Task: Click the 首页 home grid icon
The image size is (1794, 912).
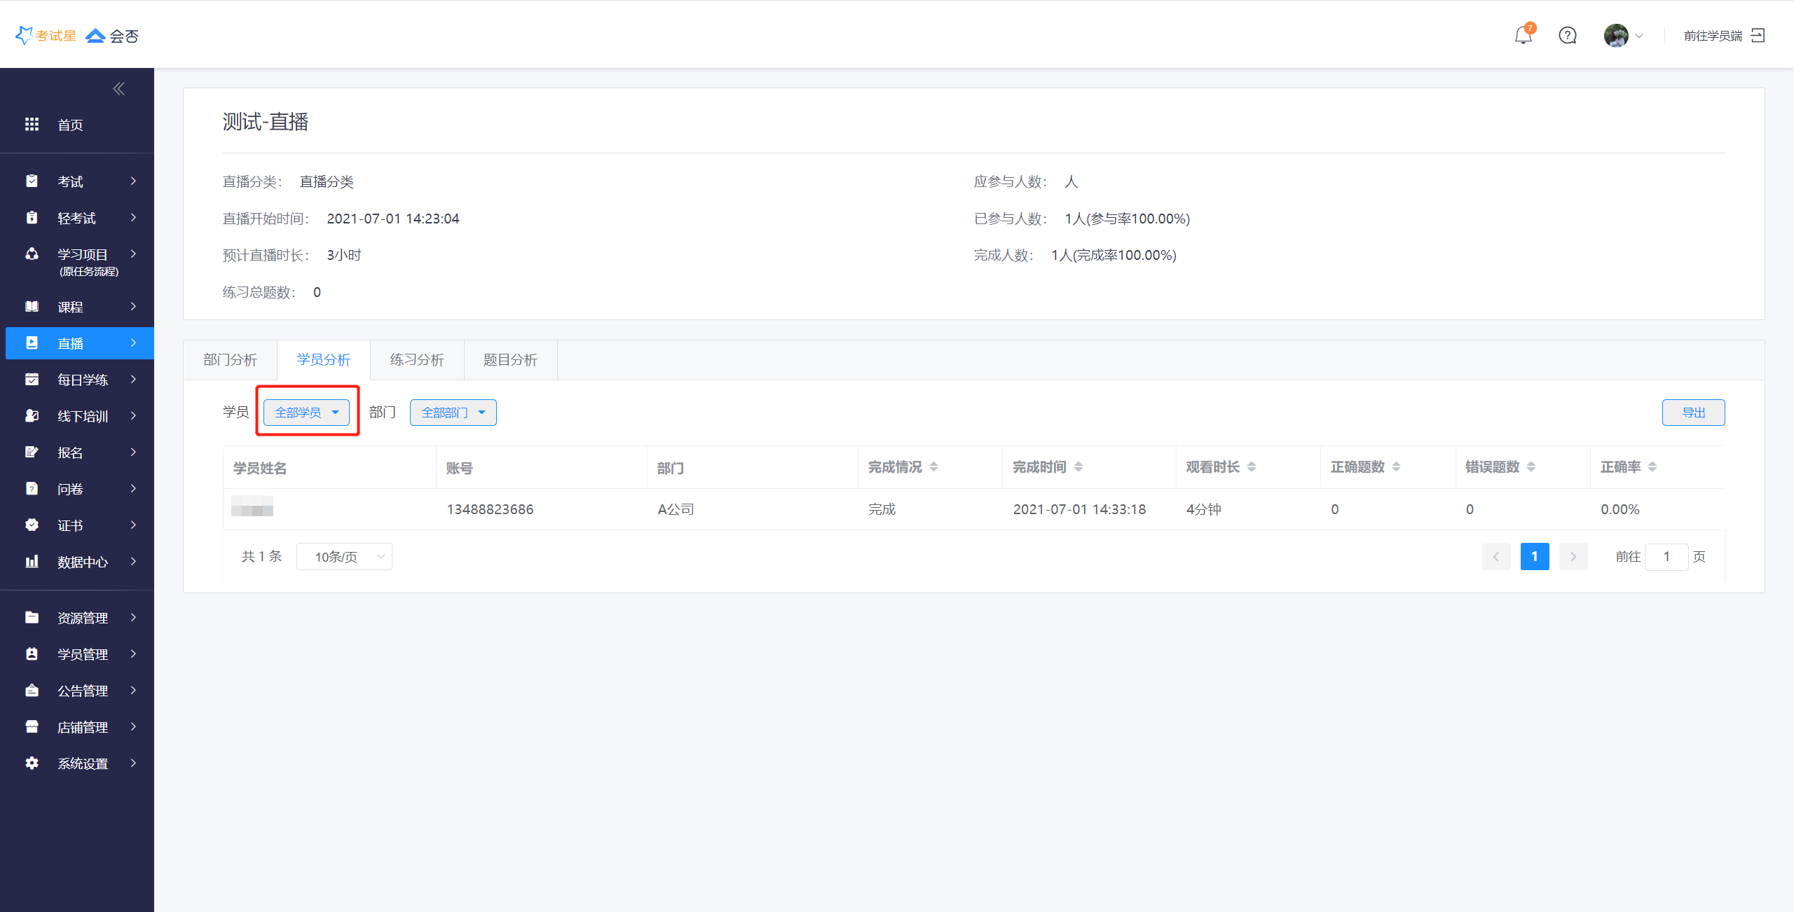Action: [x=32, y=124]
